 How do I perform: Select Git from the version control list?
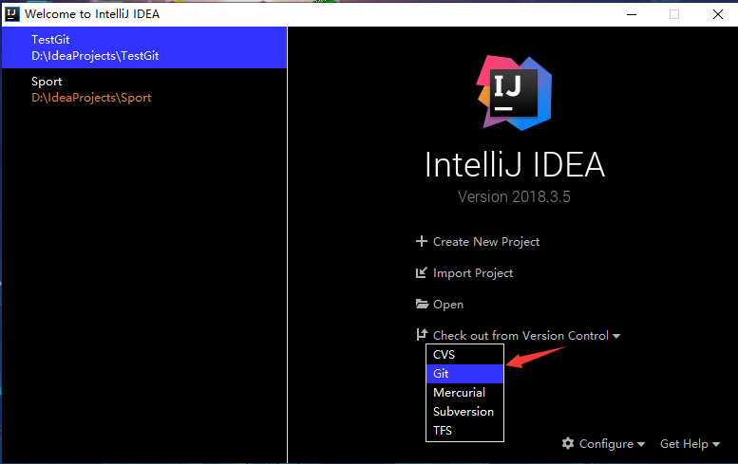coord(464,374)
